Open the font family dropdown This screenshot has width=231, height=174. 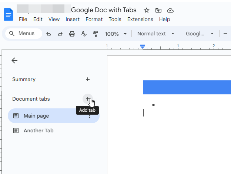[200, 34]
